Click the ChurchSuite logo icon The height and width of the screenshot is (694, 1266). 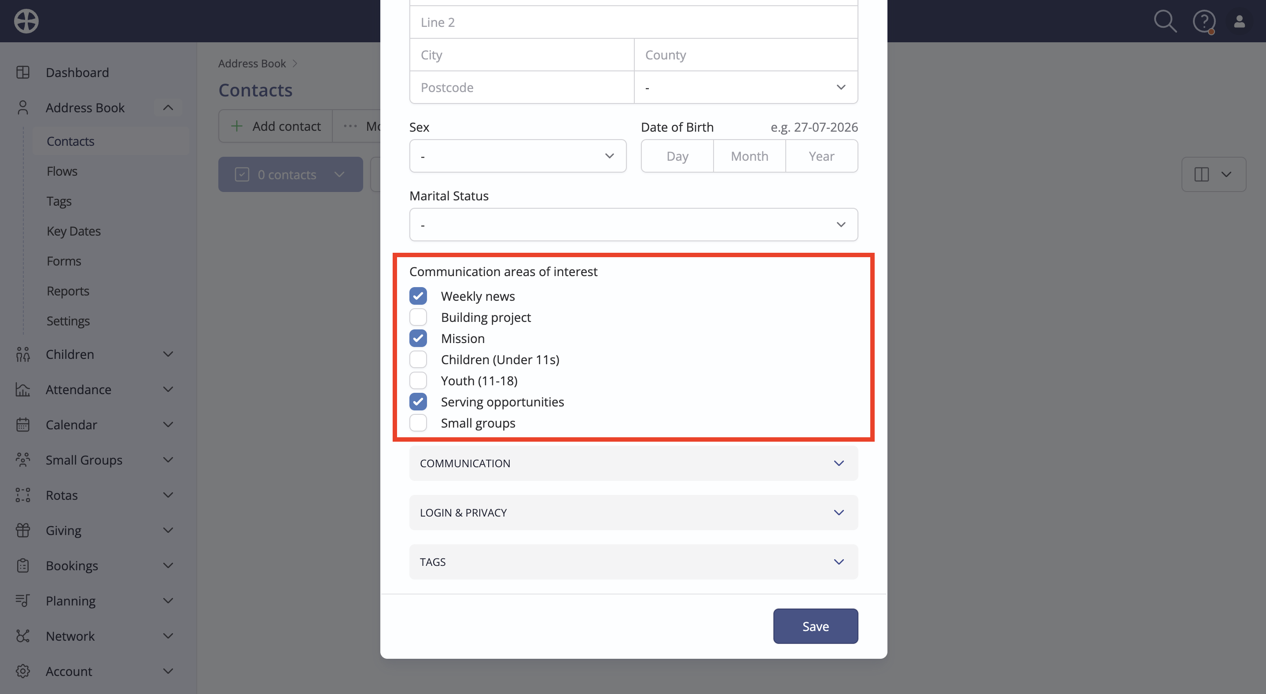tap(26, 21)
